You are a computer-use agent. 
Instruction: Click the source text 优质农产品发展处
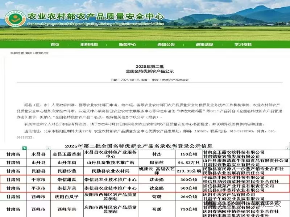tap(175, 80)
